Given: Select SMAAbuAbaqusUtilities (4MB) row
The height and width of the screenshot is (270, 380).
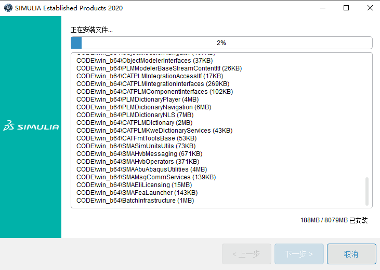Looking at the screenshot, I should (141, 169).
